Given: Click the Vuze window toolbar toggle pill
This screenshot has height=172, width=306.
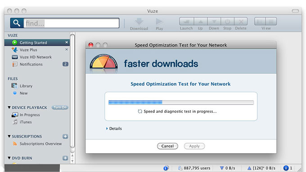Looking at the screenshot, I should coord(295,11).
